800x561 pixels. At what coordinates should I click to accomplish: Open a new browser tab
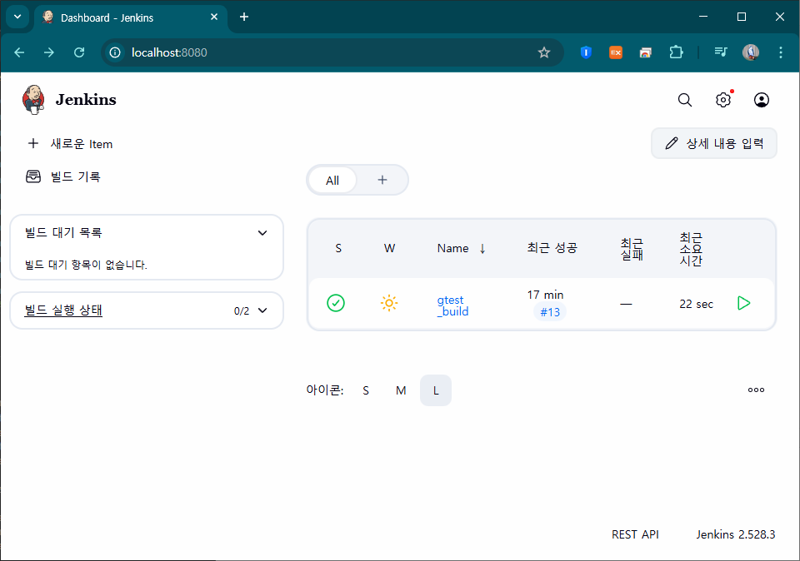click(x=244, y=17)
